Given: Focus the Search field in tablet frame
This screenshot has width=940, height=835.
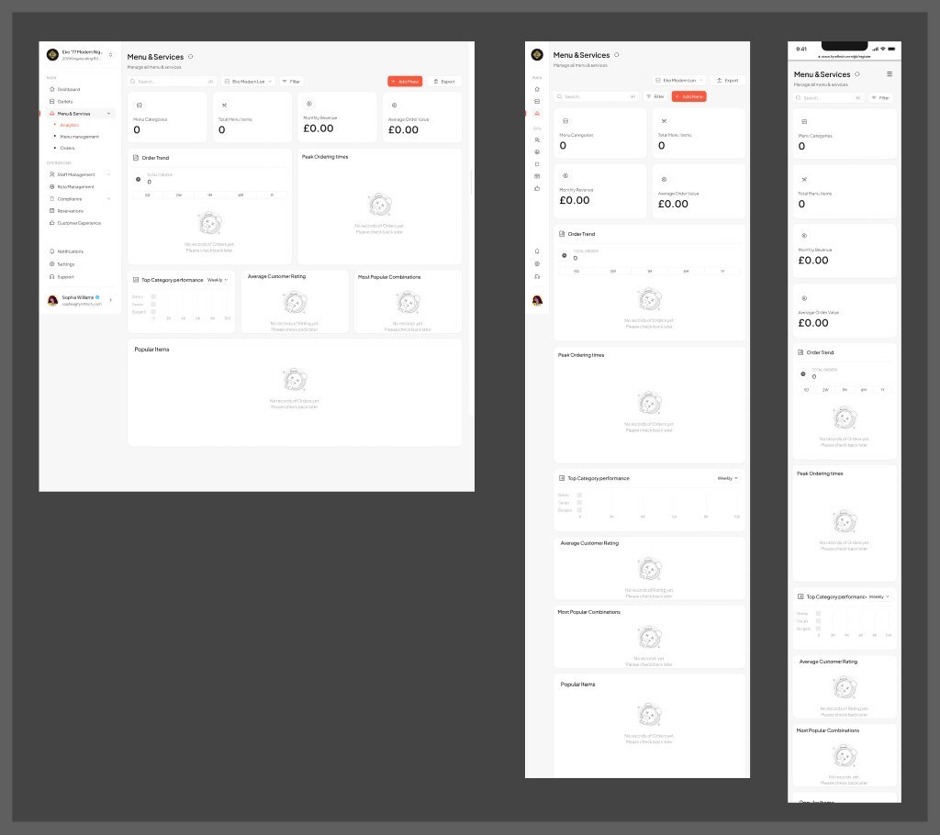Looking at the screenshot, I should click(x=597, y=96).
